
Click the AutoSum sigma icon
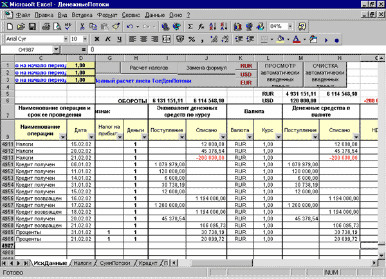pyautogui.click(x=190, y=26)
